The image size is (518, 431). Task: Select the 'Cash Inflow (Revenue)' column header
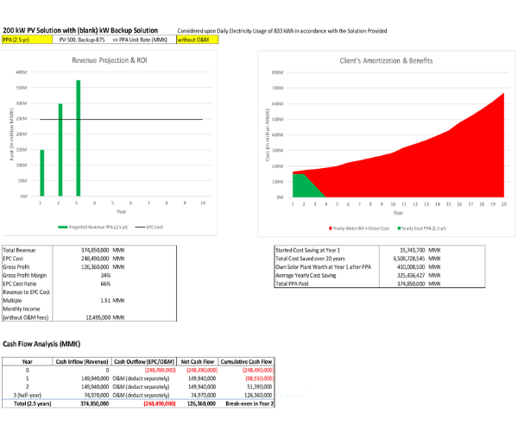tap(82, 363)
